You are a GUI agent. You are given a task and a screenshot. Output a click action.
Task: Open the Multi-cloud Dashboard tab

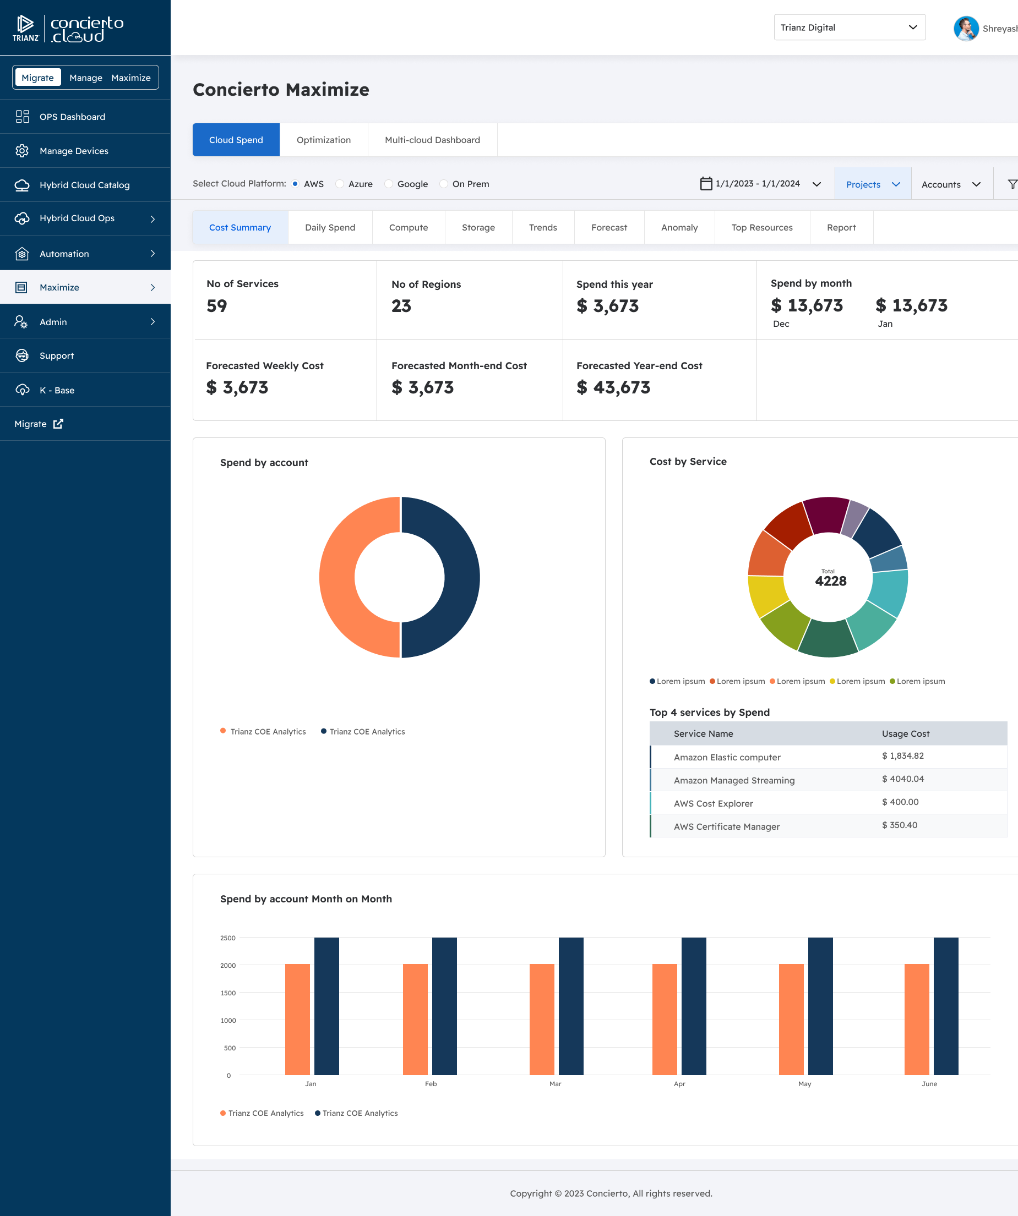pos(432,140)
